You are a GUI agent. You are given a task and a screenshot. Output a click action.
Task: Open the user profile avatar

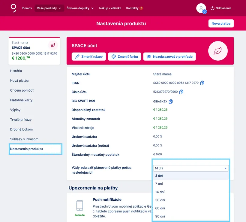click(201, 8)
